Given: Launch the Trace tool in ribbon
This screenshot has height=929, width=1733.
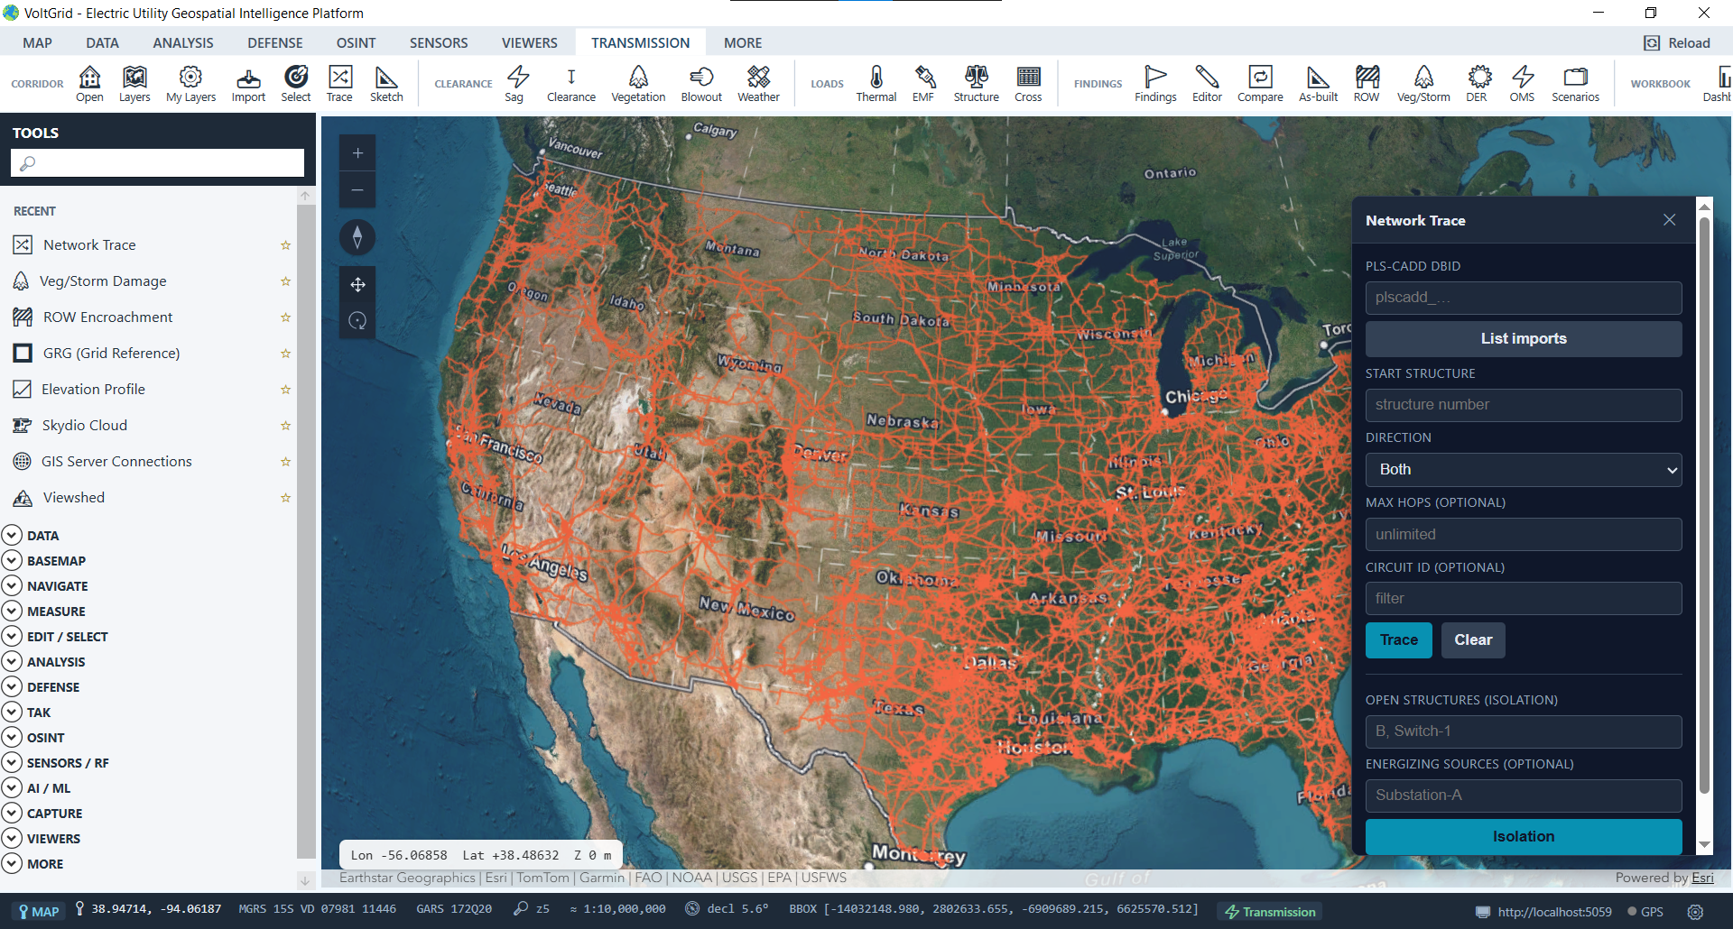Looking at the screenshot, I should click(x=339, y=84).
